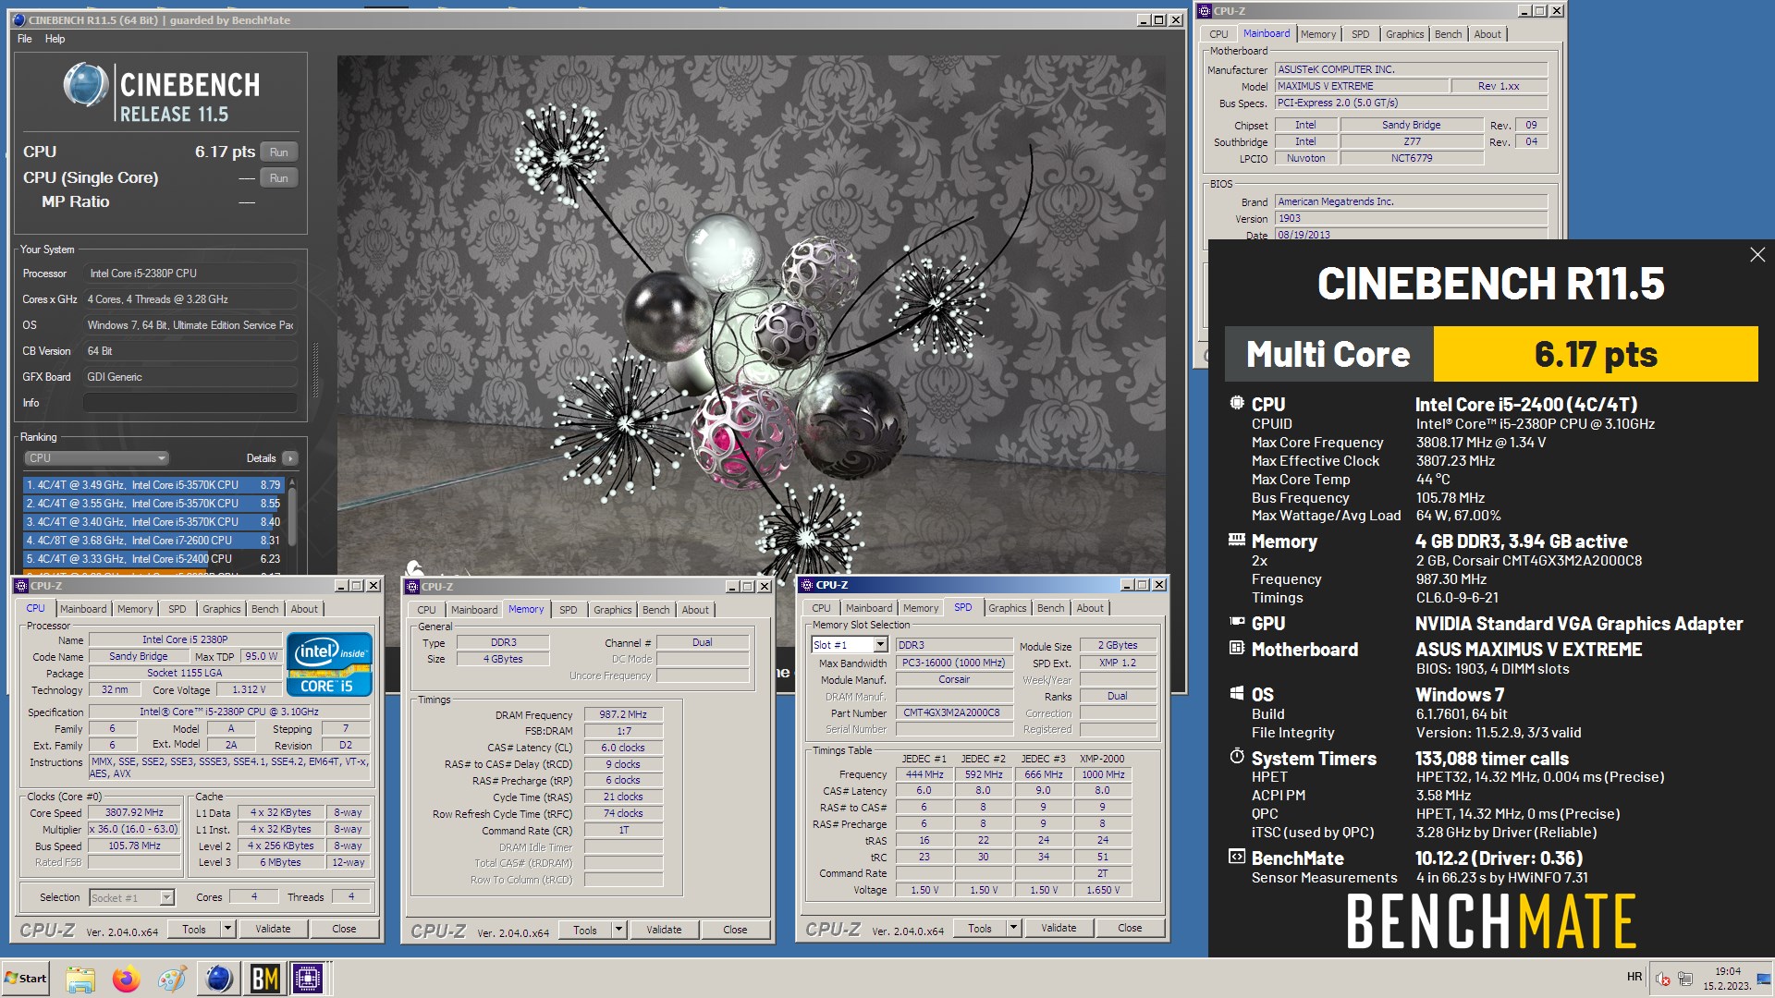
Task: Click Close in the Memory tab window
Action: [x=735, y=930]
